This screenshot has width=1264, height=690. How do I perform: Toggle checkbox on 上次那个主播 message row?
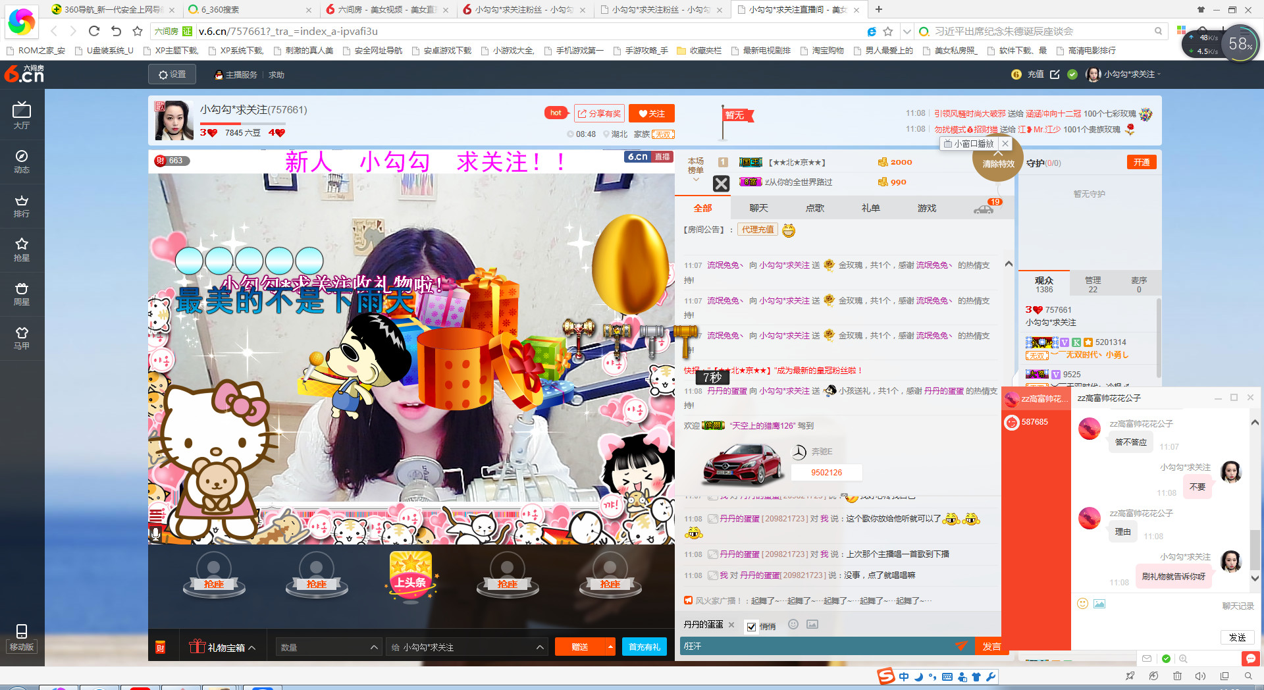712,554
